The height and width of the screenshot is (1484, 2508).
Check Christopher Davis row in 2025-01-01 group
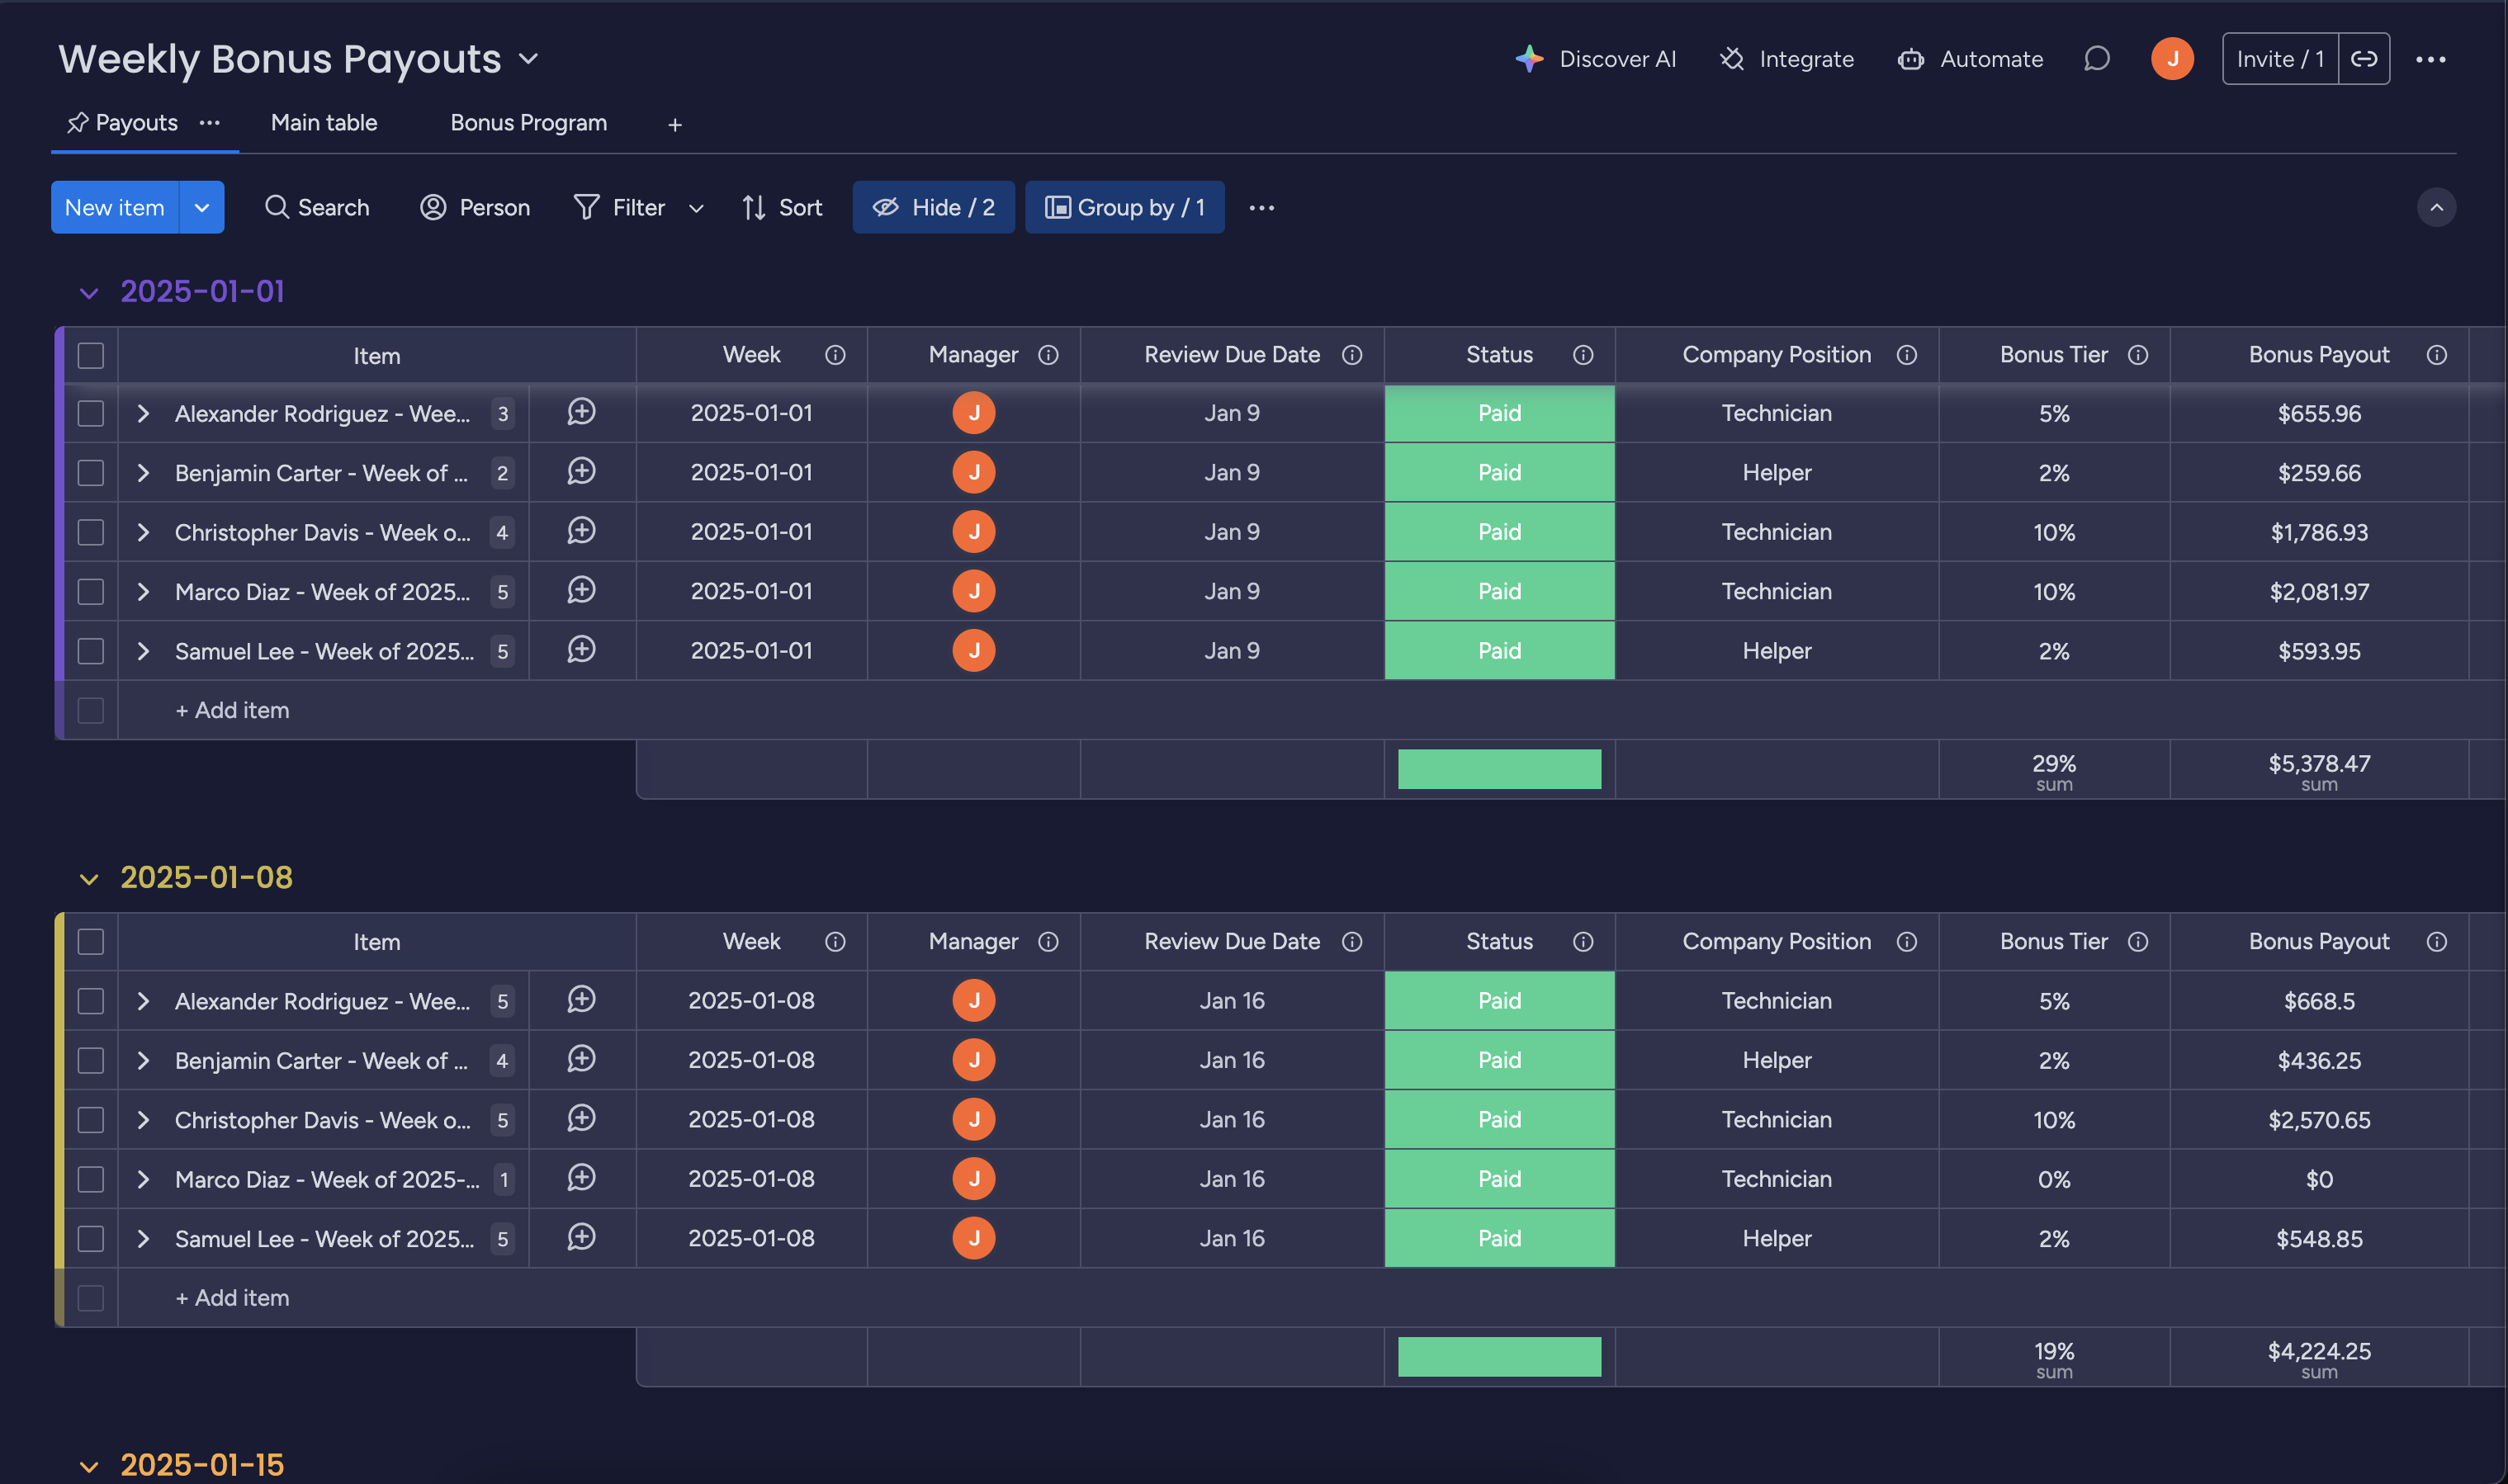tap(91, 532)
